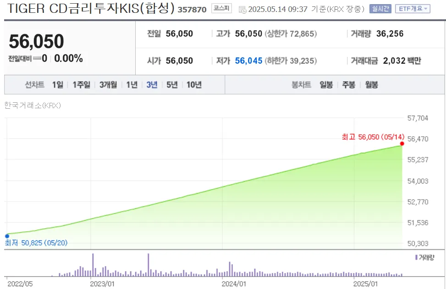446x289 pixels.
Task: Switch to 월봉 monthly candle chart
Action: click(371, 84)
